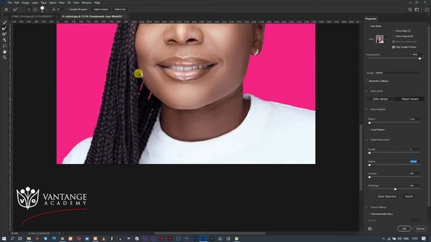431x242 pixels.
Task: Open the notification center icon
Action: [424, 239]
